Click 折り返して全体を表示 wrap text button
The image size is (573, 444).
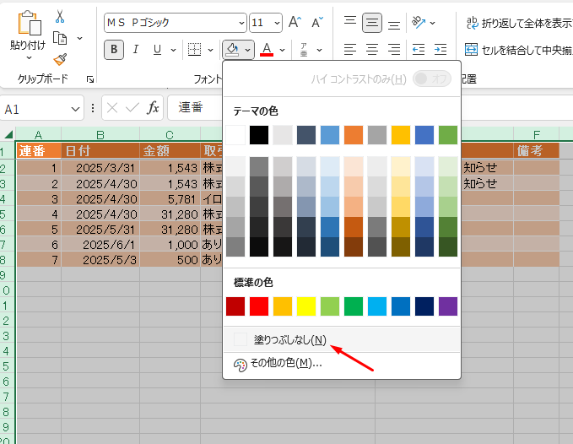[520, 23]
